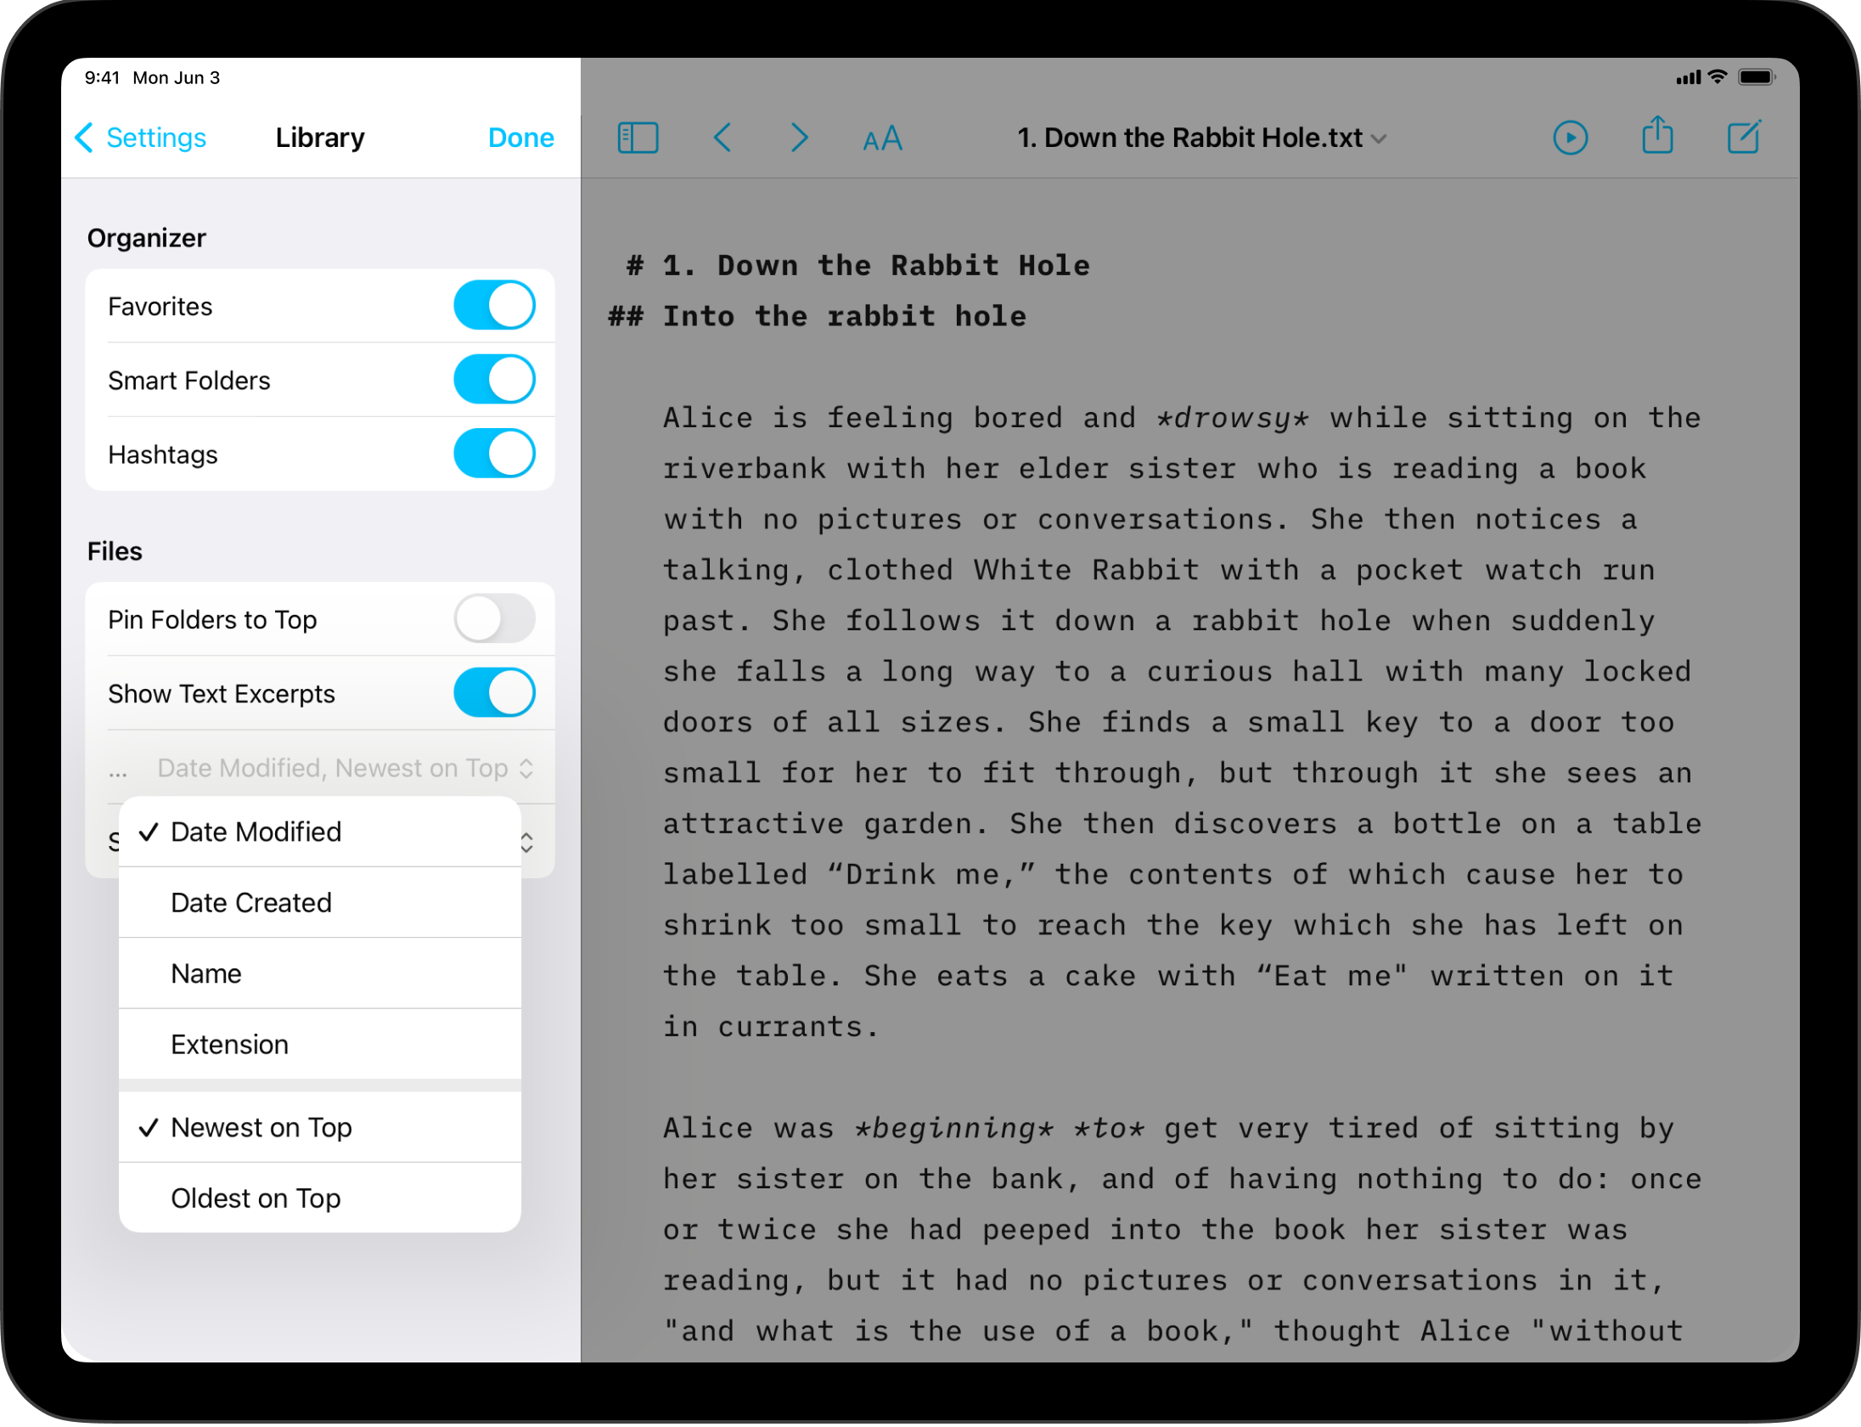Disable the Favorites toggle

(x=494, y=305)
